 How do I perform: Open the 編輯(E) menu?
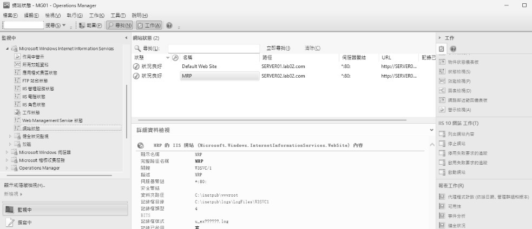31,15
